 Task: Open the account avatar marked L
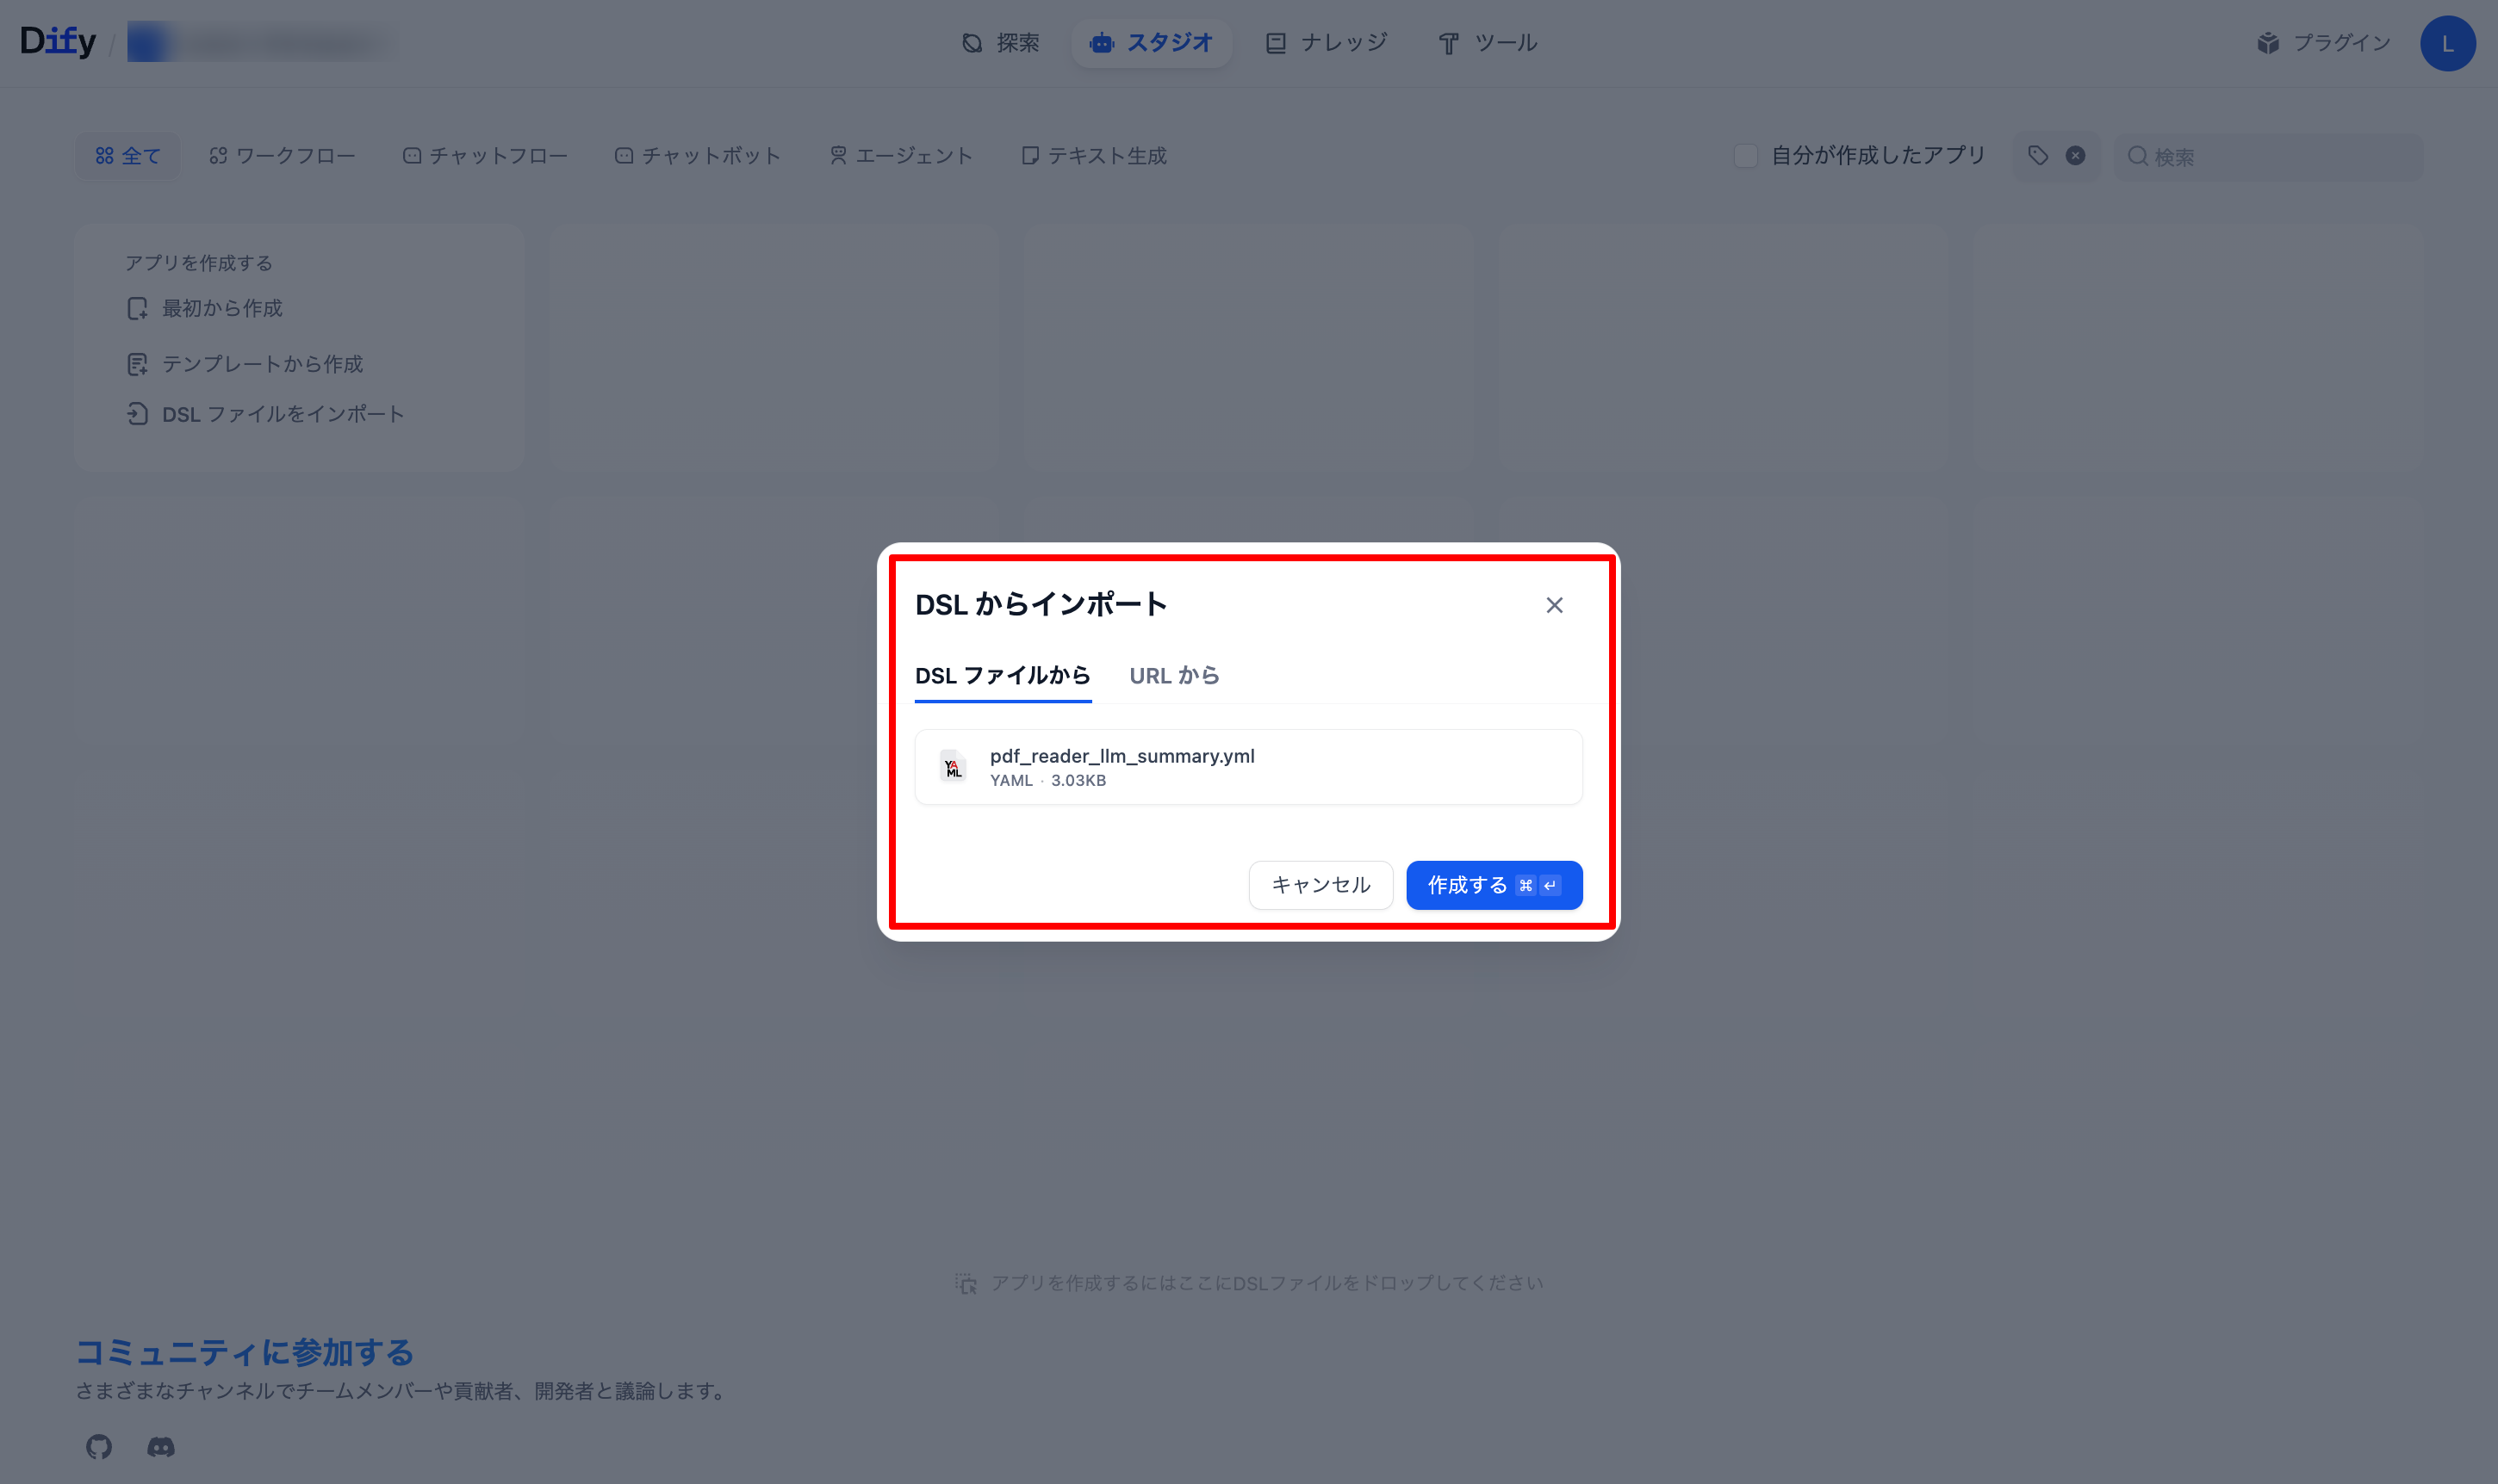point(2448,43)
